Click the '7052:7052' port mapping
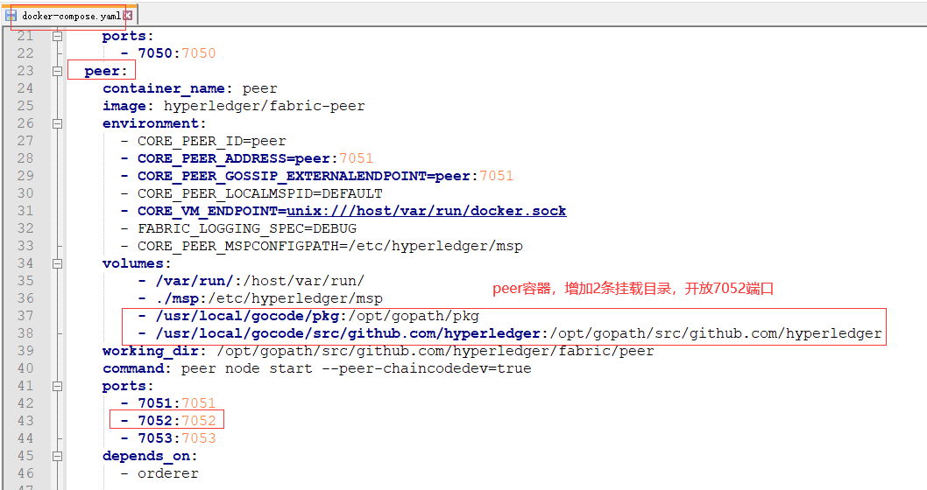Screen dimensions: 927x490 177,421
